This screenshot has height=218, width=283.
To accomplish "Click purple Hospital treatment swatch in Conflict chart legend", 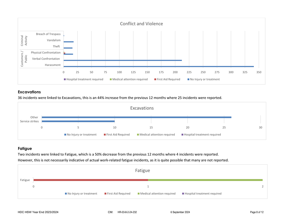I will 65,80.
